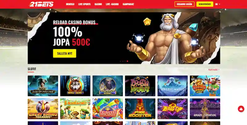247x125 pixels.
Task: Open the Live Sports menu item
Action: 84,4
